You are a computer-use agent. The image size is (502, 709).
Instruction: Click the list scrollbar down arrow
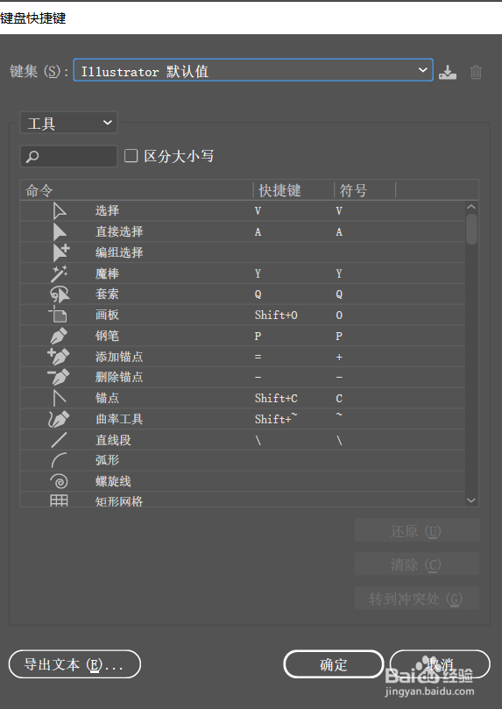(x=471, y=500)
